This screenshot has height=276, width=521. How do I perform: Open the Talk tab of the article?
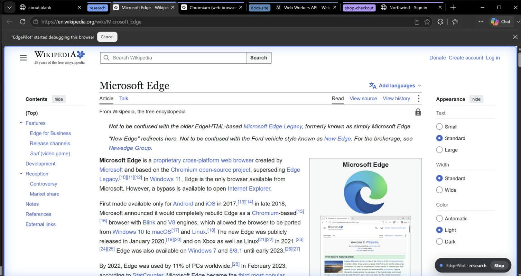click(x=124, y=98)
